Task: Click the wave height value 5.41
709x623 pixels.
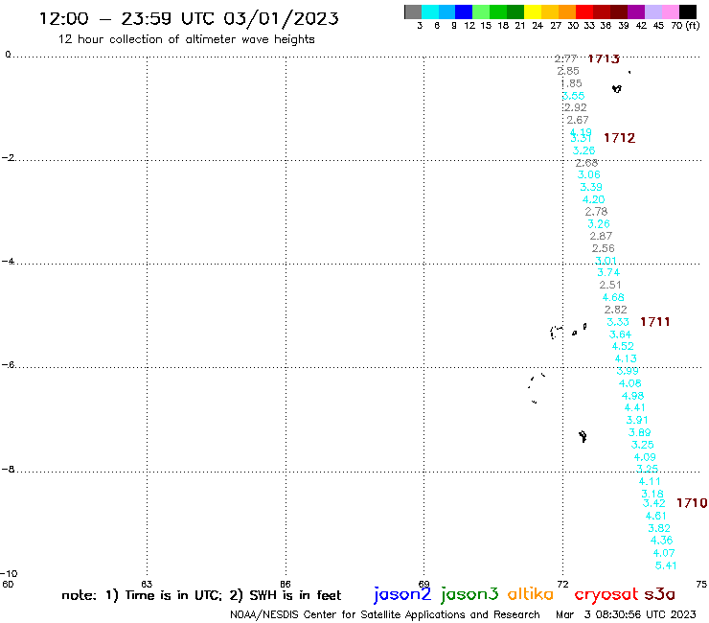Action: [x=666, y=565]
